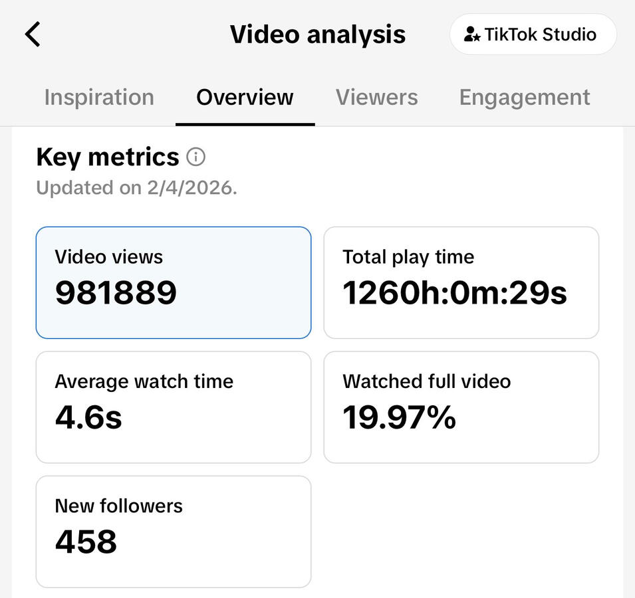
Task: Stay on the Overview tab
Action: pos(244,97)
